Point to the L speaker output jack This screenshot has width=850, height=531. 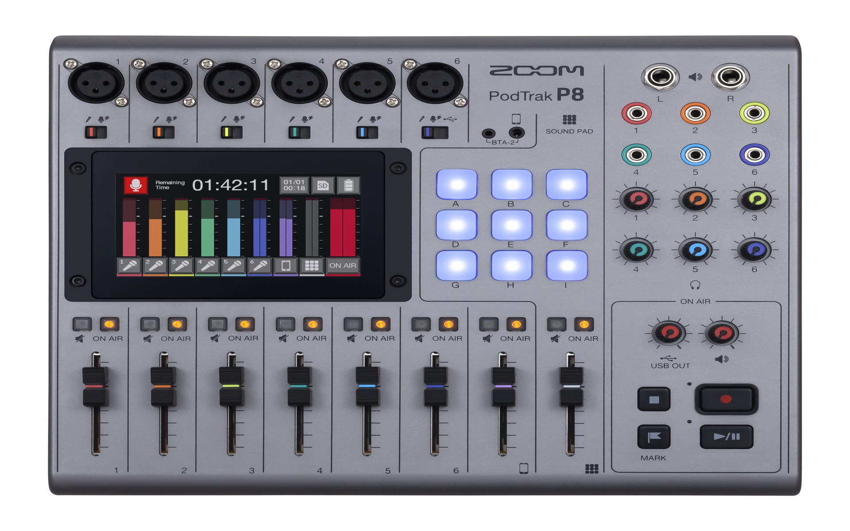pyautogui.click(x=660, y=77)
